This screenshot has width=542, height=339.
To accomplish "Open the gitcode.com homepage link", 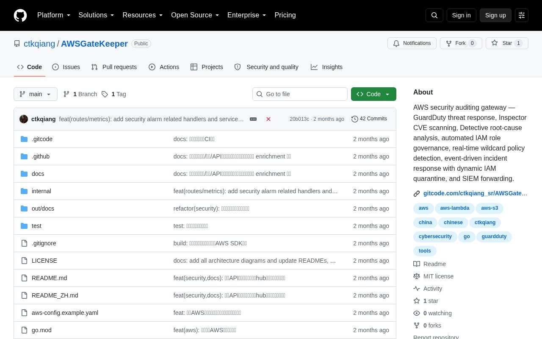I will point(475,193).
